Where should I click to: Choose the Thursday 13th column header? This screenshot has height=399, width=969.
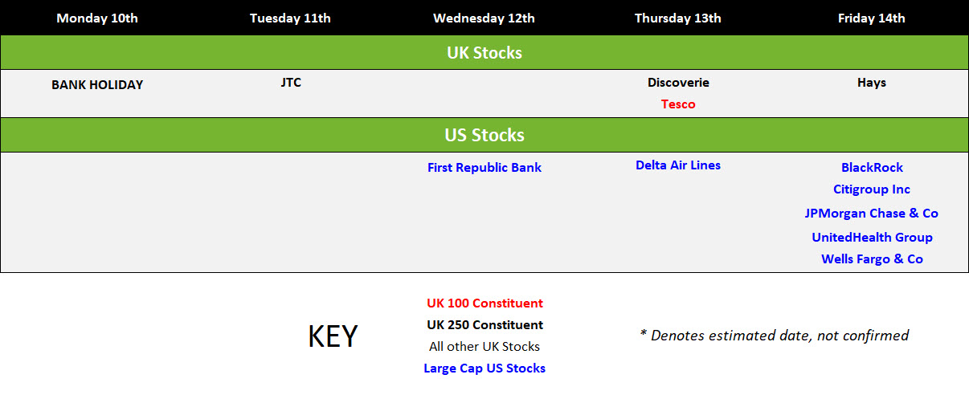click(678, 18)
